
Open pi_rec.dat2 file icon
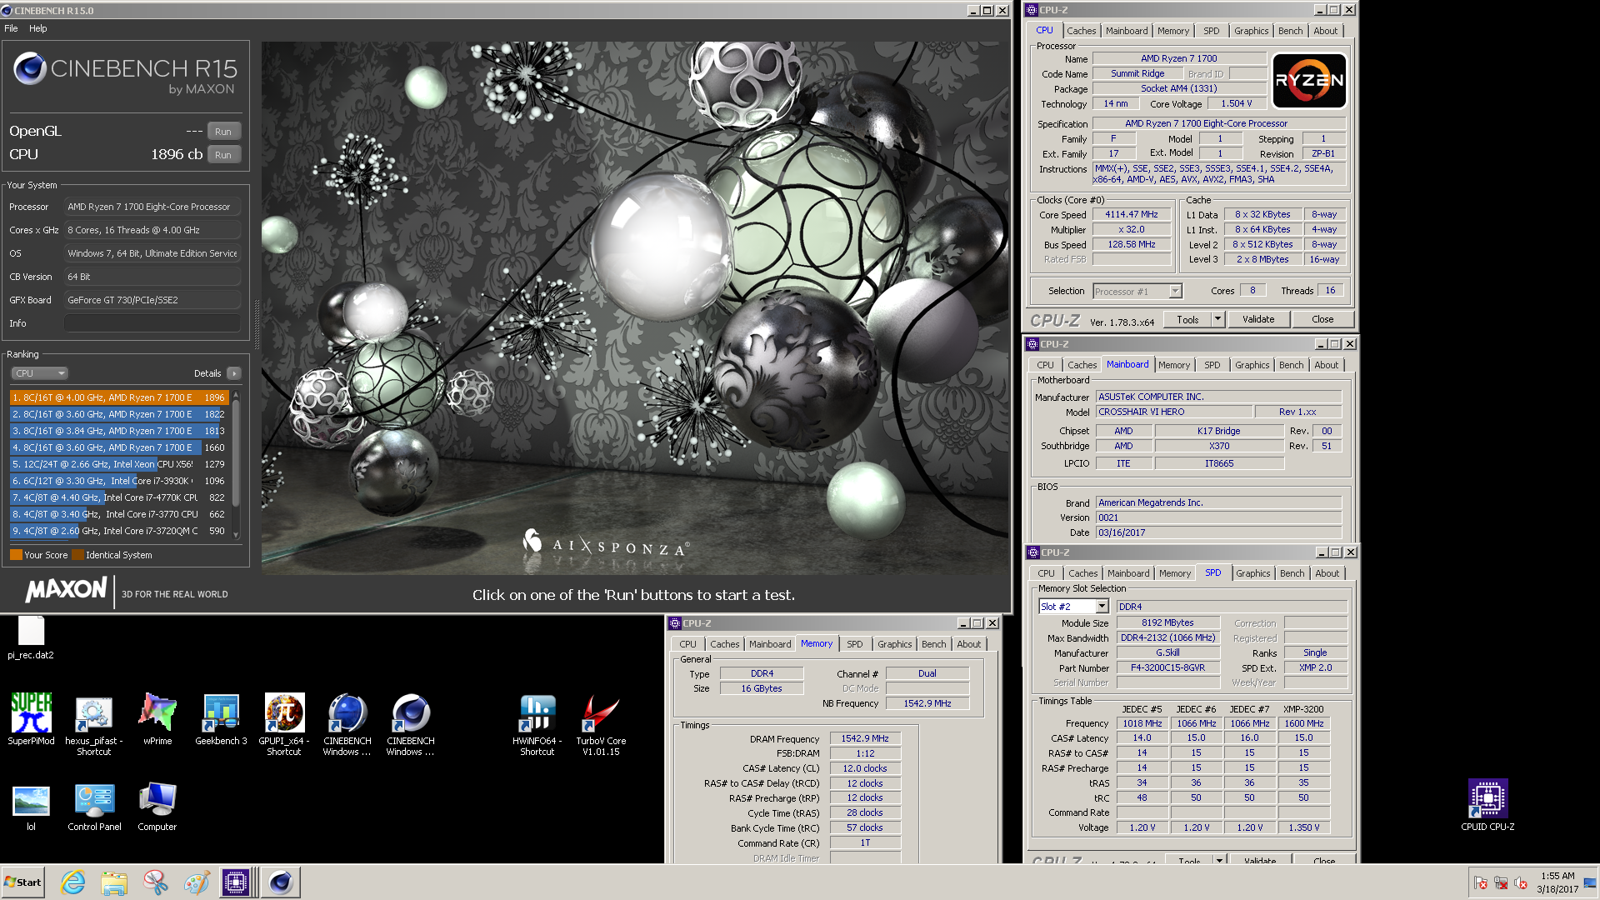31,637
